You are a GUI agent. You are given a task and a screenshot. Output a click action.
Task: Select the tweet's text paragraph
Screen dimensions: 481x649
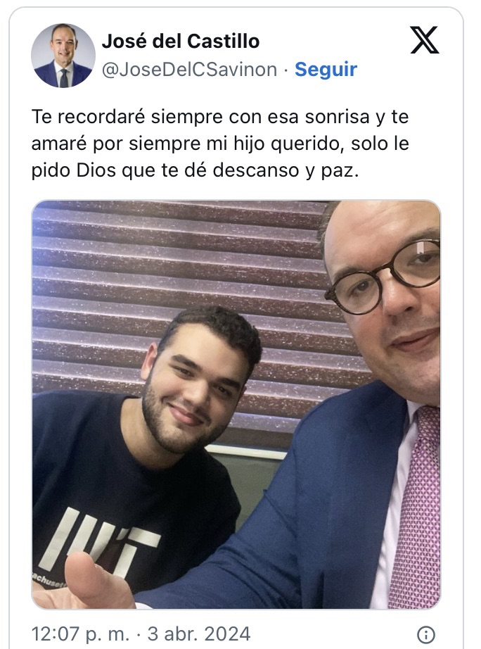tap(220, 143)
